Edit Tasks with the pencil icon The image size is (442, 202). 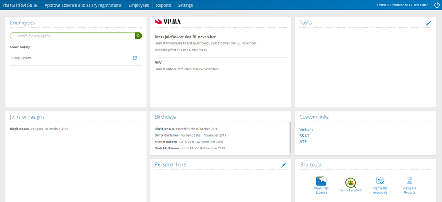click(x=428, y=23)
